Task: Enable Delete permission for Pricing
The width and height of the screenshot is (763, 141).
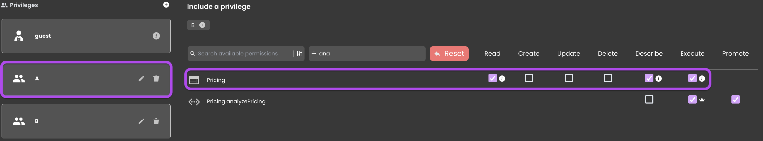Action: (x=608, y=78)
